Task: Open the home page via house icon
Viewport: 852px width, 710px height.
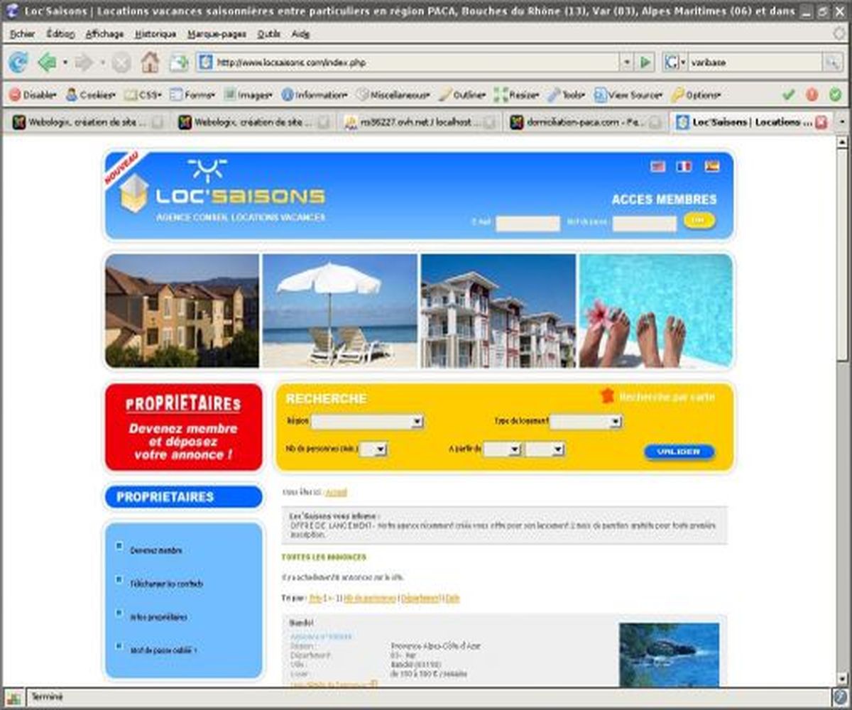Action: (150, 62)
